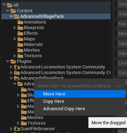Select the Content label
The image size is (127, 133).
coord(25,11)
